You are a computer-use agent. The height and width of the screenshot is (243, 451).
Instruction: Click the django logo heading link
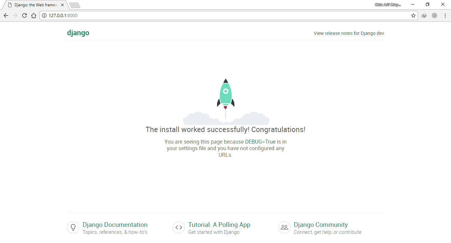tap(78, 33)
